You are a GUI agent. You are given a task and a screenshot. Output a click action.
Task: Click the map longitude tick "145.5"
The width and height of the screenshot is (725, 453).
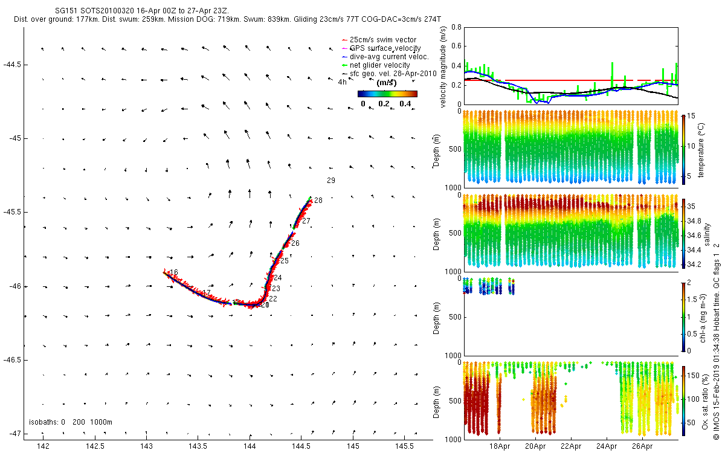point(405,446)
